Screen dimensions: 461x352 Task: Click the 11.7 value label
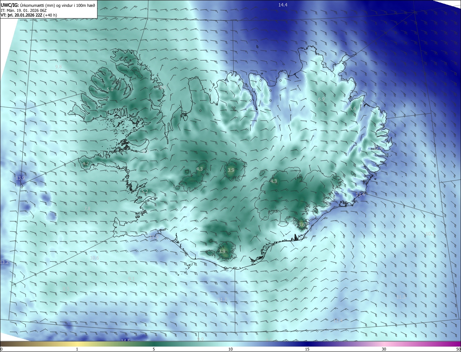[223, 300]
